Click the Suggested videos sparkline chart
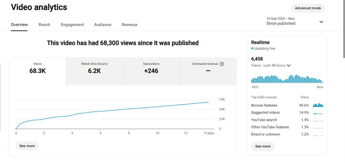 click(x=318, y=113)
